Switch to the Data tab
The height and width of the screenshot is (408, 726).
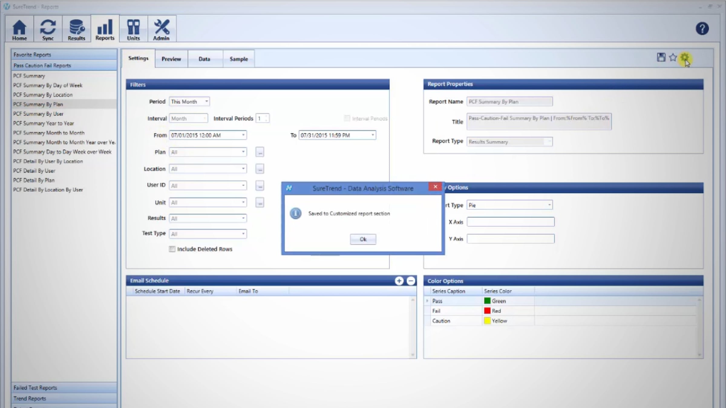click(204, 59)
